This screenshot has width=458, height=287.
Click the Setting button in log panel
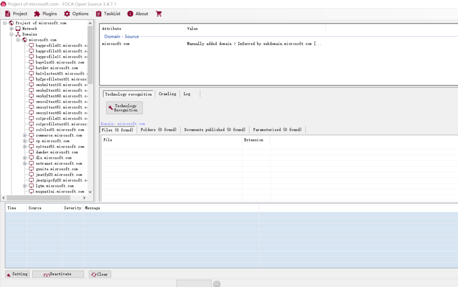coord(17,274)
